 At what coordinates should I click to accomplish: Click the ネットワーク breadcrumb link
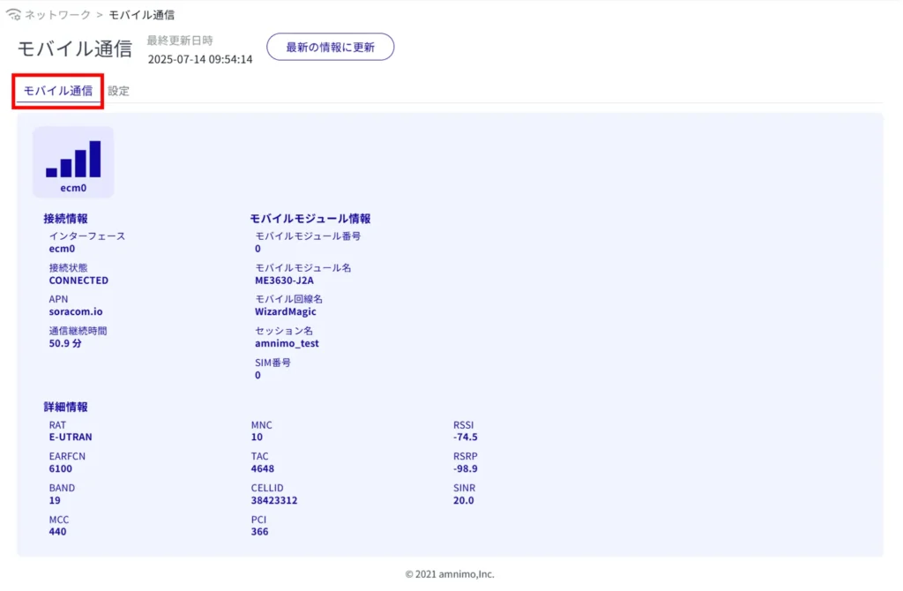[x=57, y=15]
